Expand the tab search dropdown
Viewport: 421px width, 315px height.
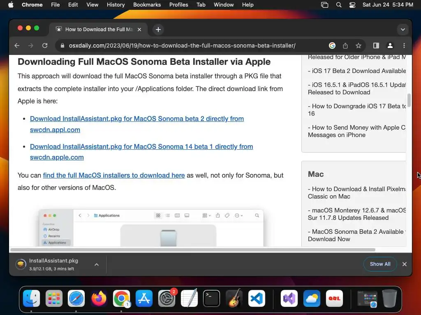pyautogui.click(x=403, y=30)
